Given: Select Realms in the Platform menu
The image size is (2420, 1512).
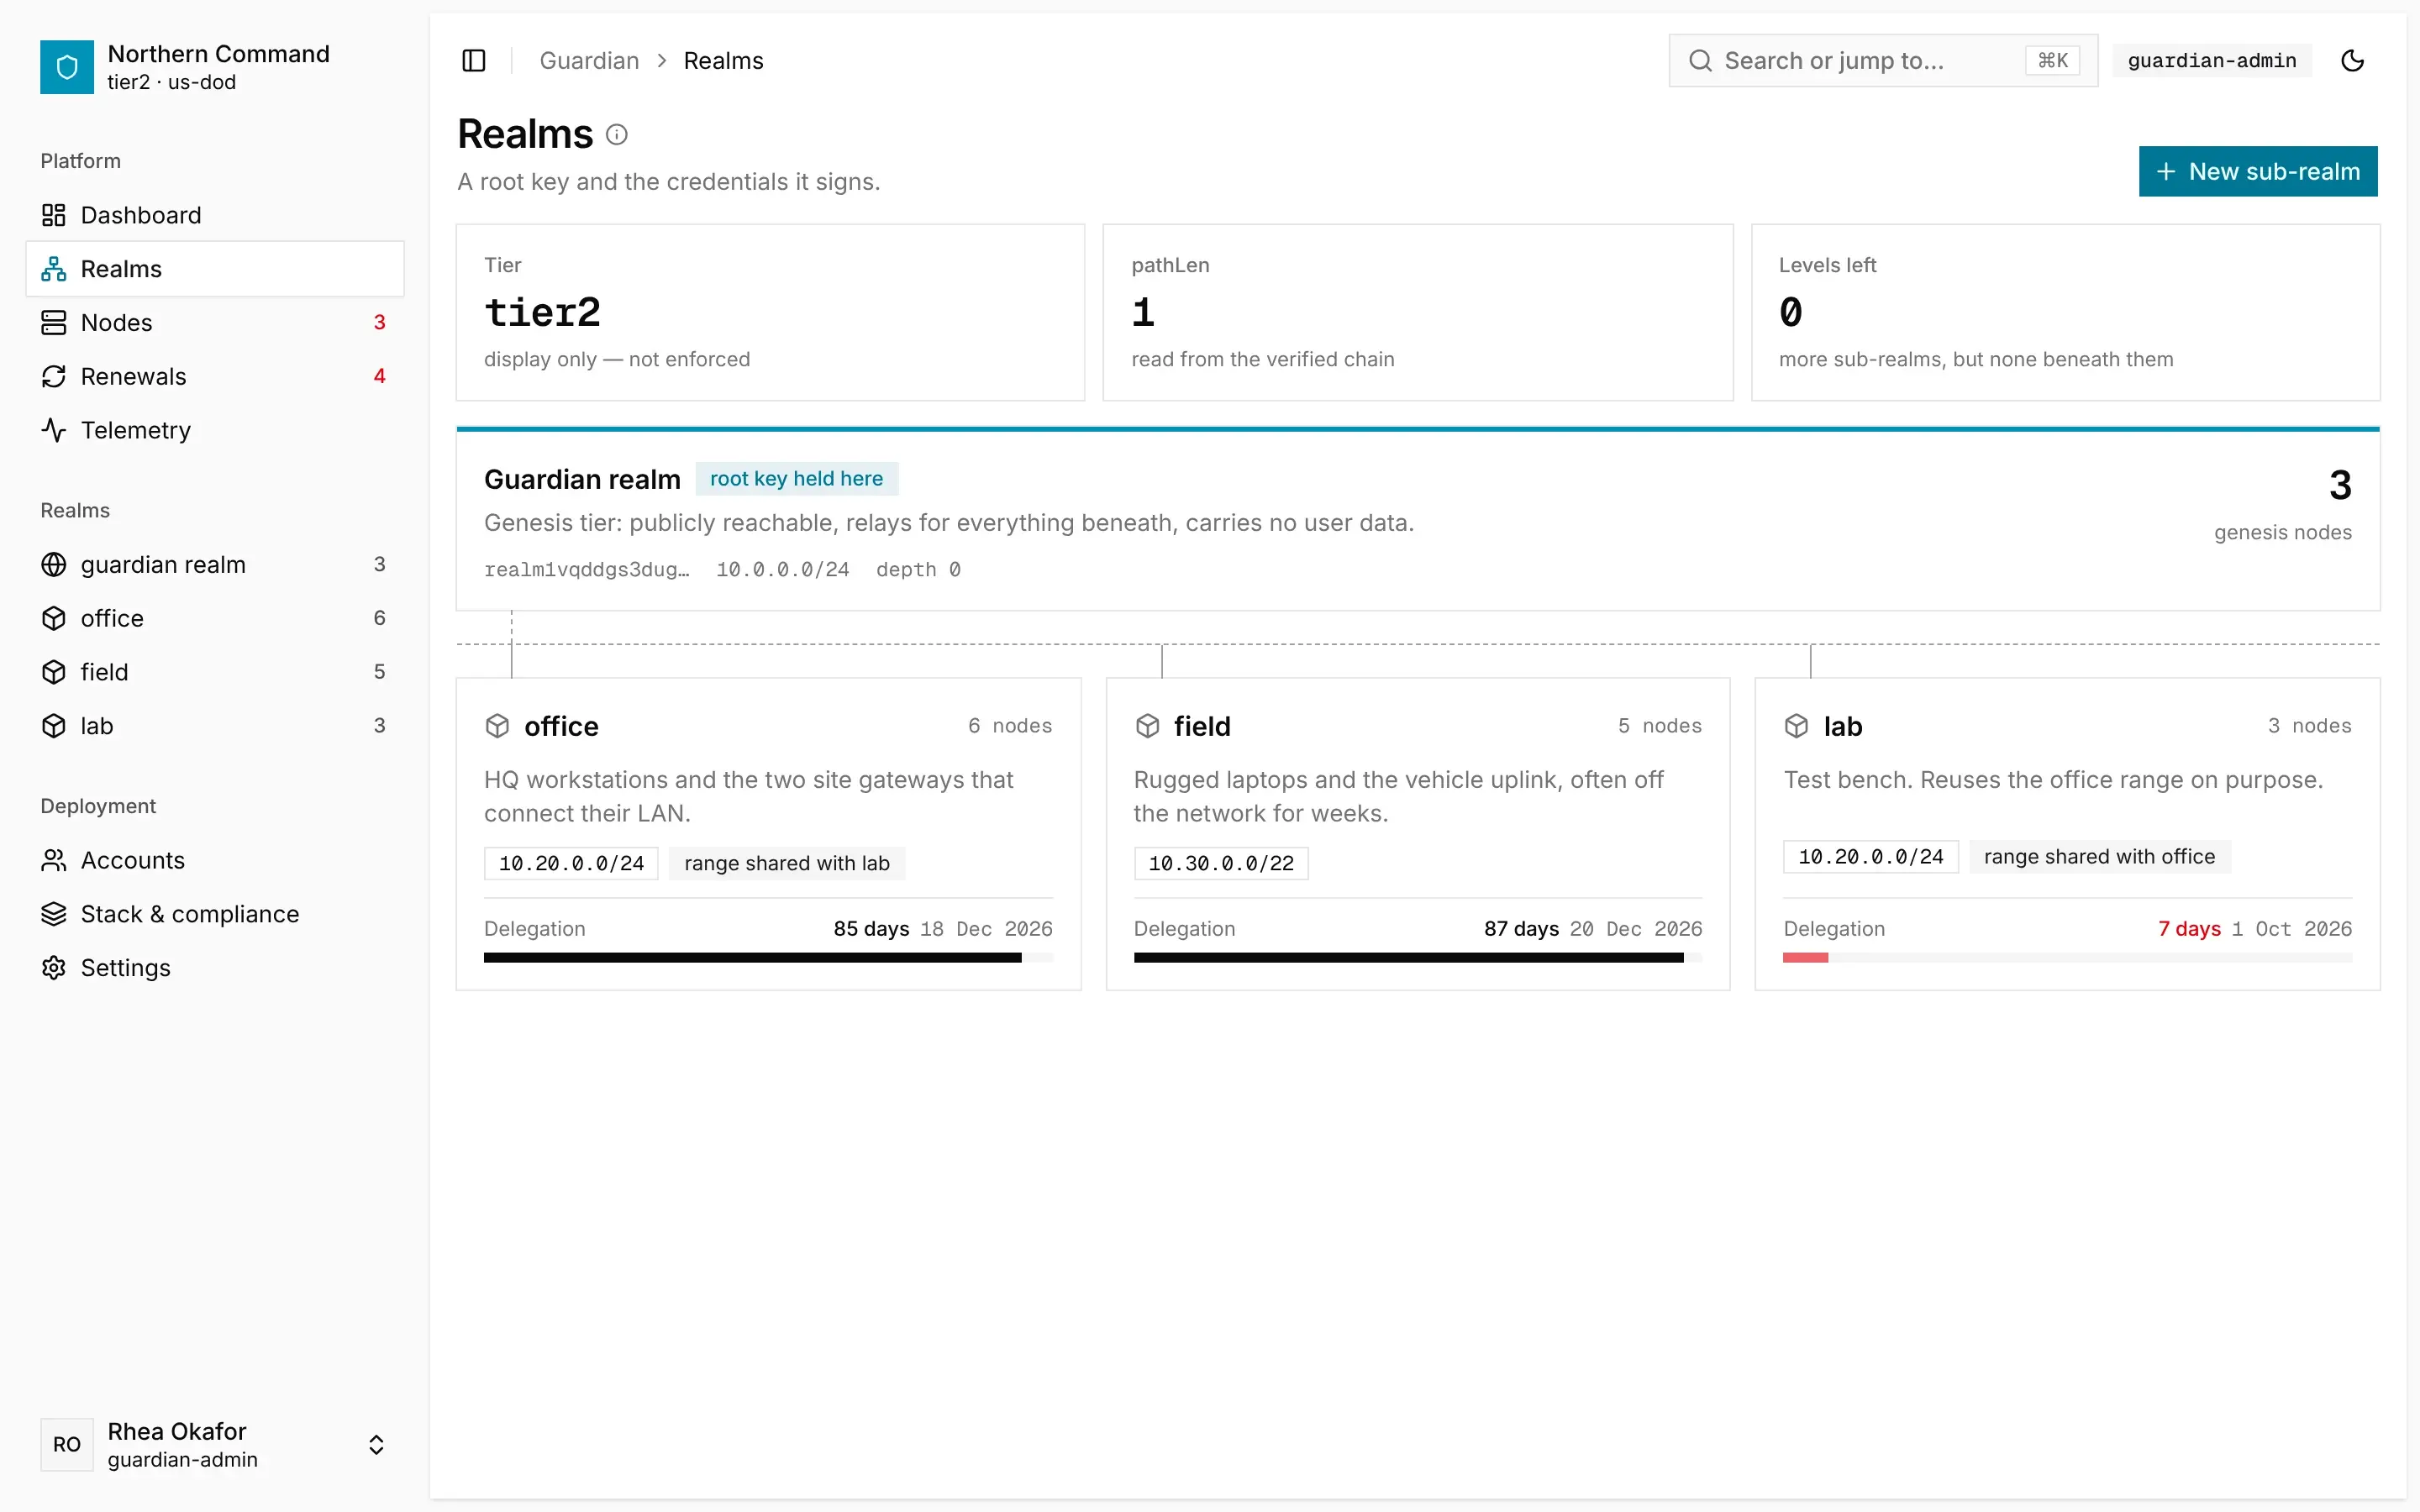Looking at the screenshot, I should pyautogui.click(x=215, y=269).
